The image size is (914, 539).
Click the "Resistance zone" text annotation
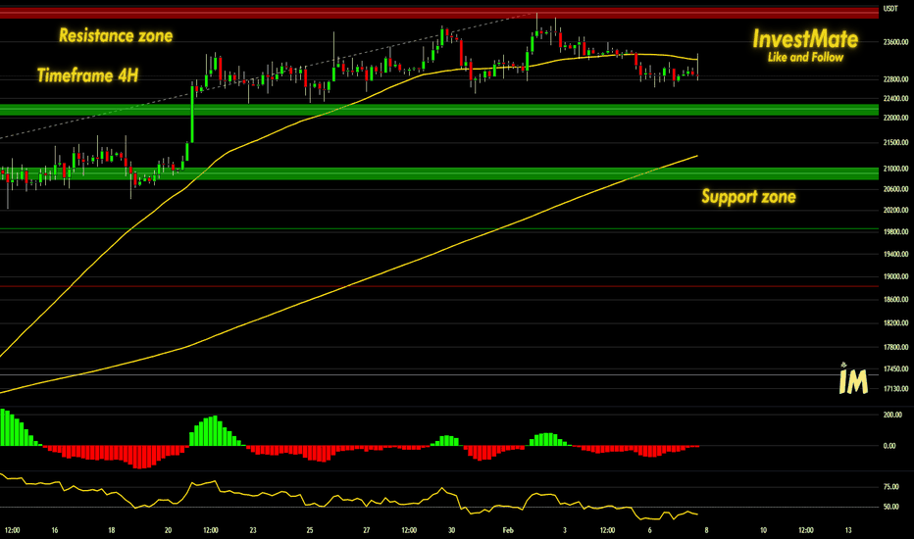pyautogui.click(x=116, y=35)
